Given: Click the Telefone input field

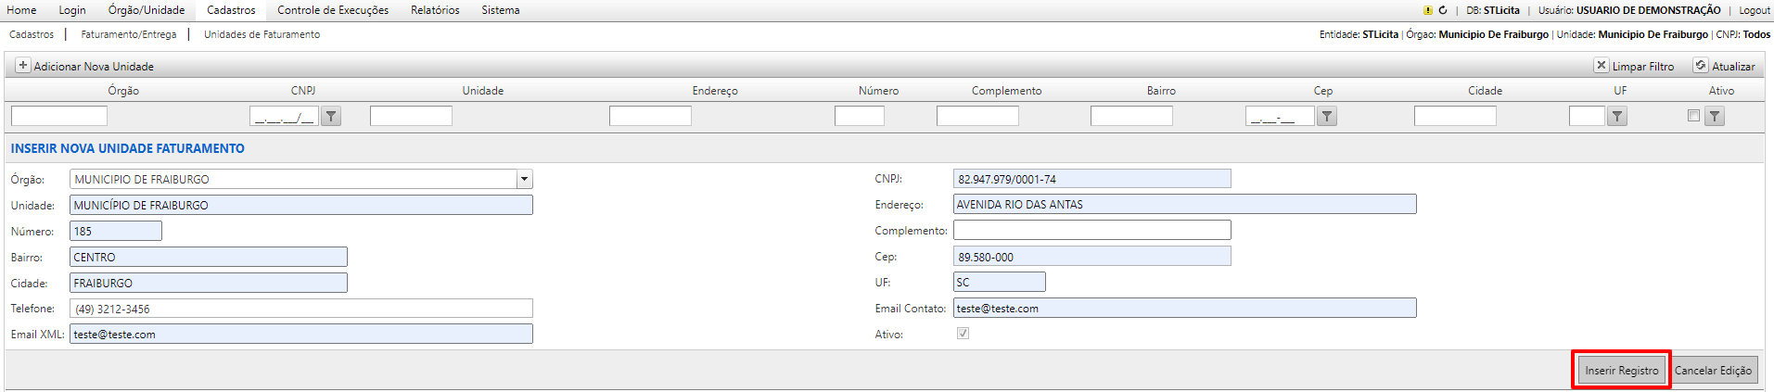Looking at the screenshot, I should [x=301, y=309].
